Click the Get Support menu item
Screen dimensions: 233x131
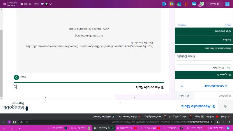[x=204, y=31]
